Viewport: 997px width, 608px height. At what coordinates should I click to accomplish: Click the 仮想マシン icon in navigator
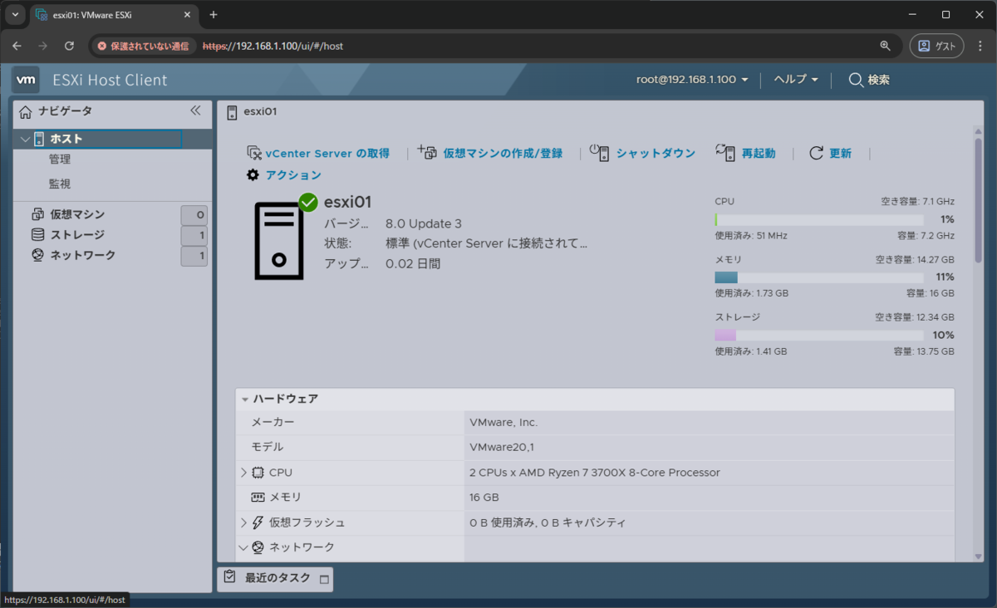coord(37,214)
